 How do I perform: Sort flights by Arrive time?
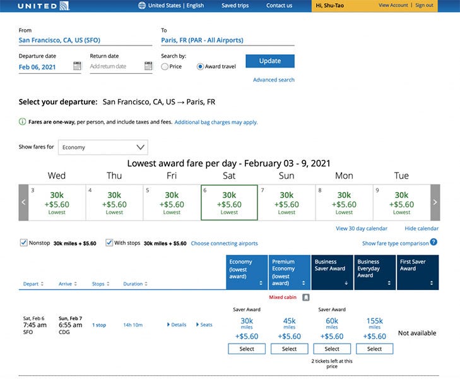click(68, 284)
